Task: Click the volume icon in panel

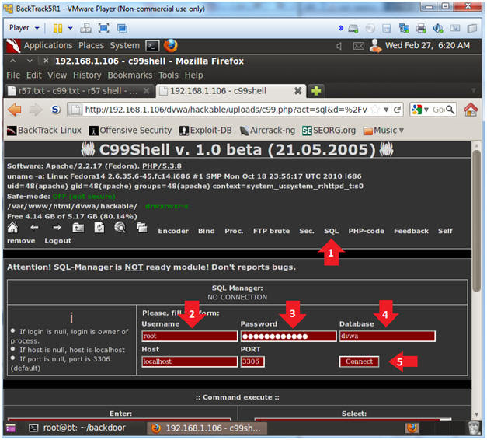Action: (x=339, y=46)
